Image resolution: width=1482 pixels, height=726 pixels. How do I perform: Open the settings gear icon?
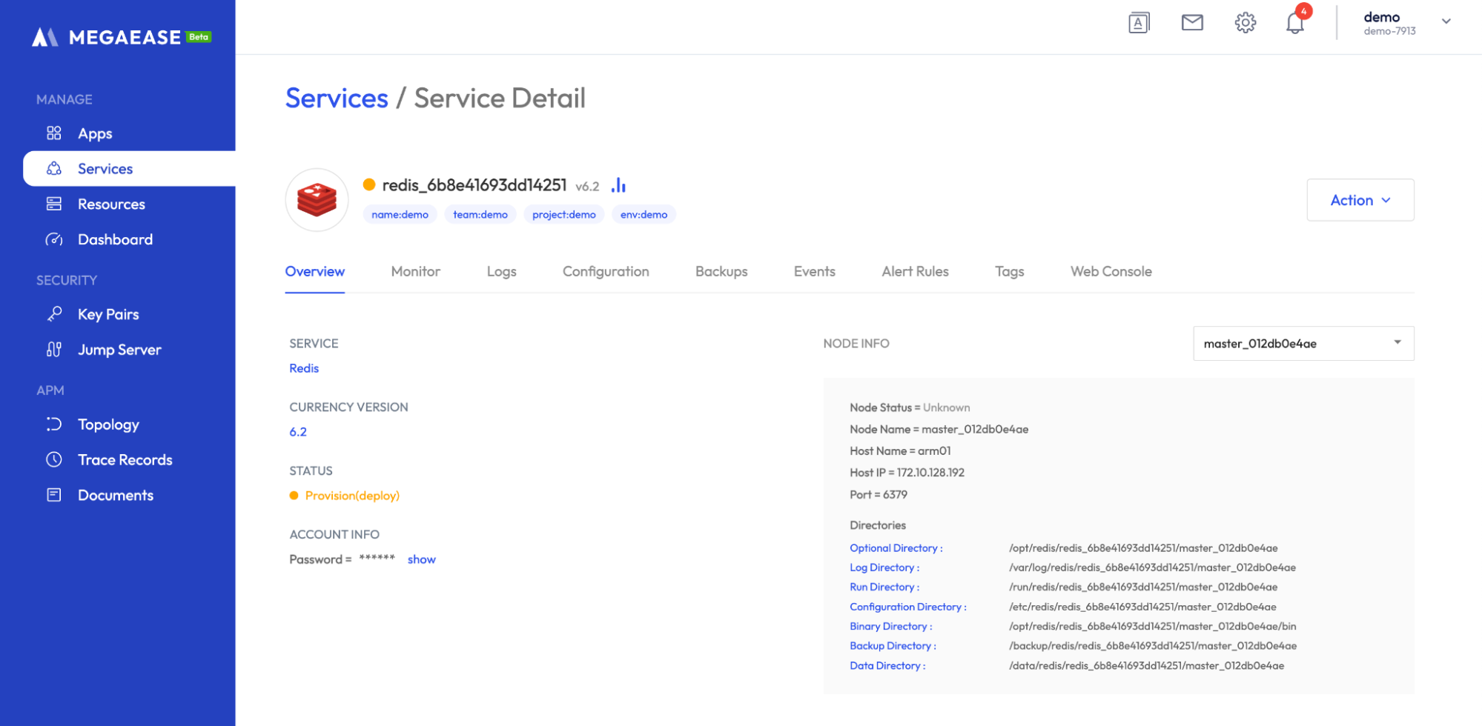point(1245,23)
